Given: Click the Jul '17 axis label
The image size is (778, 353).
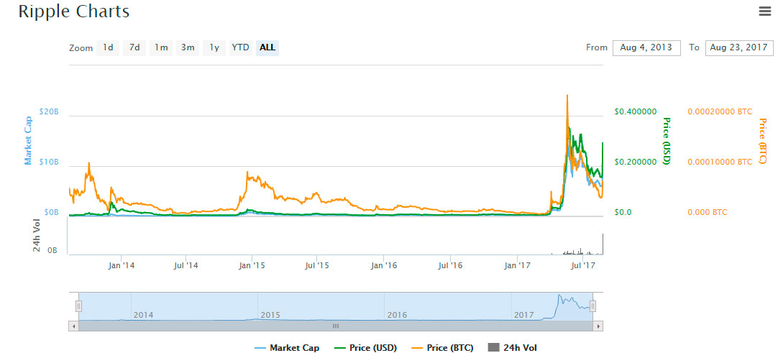Looking at the screenshot, I should click(583, 266).
